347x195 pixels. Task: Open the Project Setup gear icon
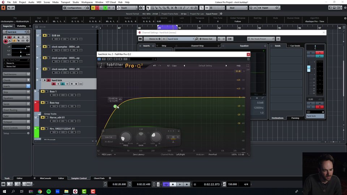coord(221,14)
